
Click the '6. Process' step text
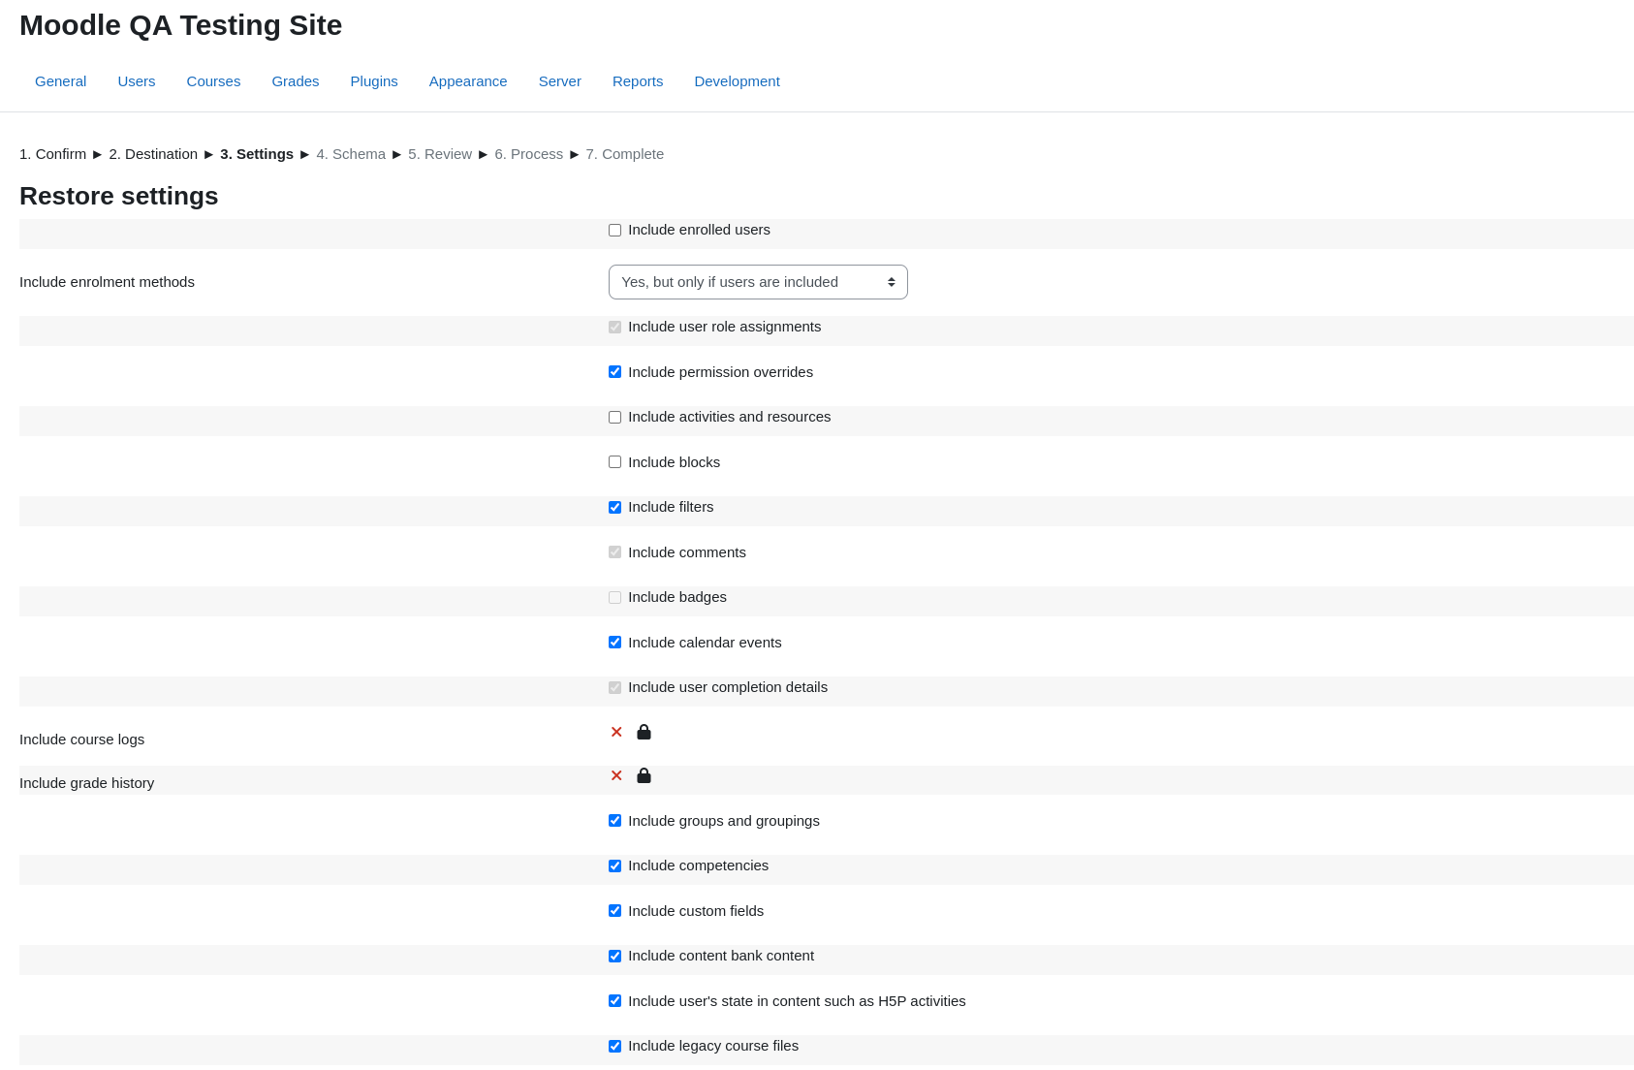(529, 154)
